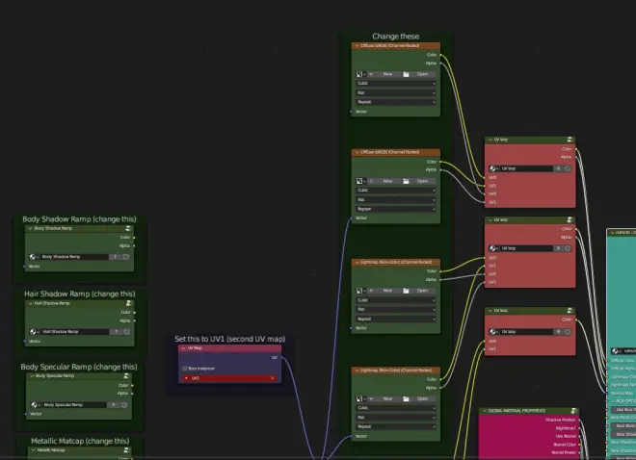Image resolution: width=636 pixels, height=460 pixels.
Task: Click the red UV1 map name field
Action: click(x=229, y=378)
